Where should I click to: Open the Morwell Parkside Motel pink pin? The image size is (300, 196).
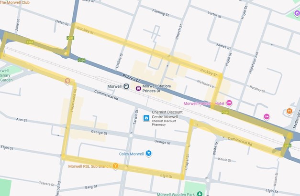(x=229, y=103)
